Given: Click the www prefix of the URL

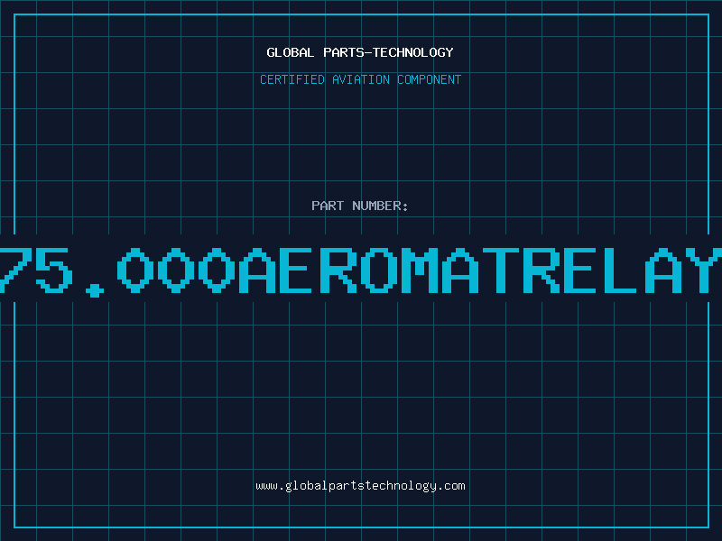Looking at the screenshot, I should 266,487.
